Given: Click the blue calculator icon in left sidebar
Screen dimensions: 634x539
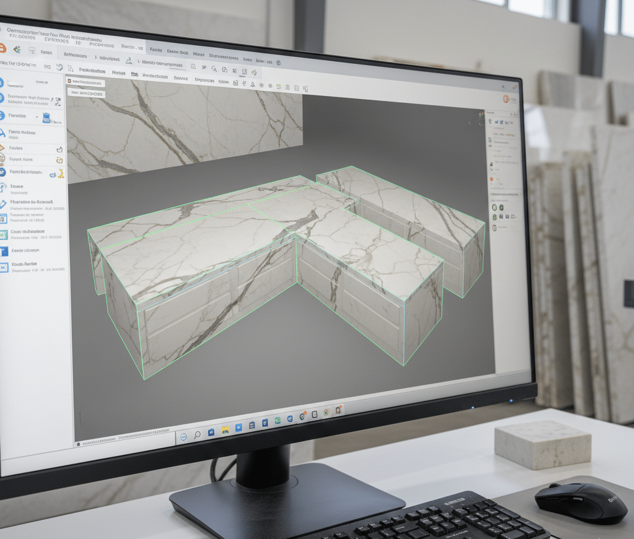Looking at the screenshot, I should tap(46, 118).
